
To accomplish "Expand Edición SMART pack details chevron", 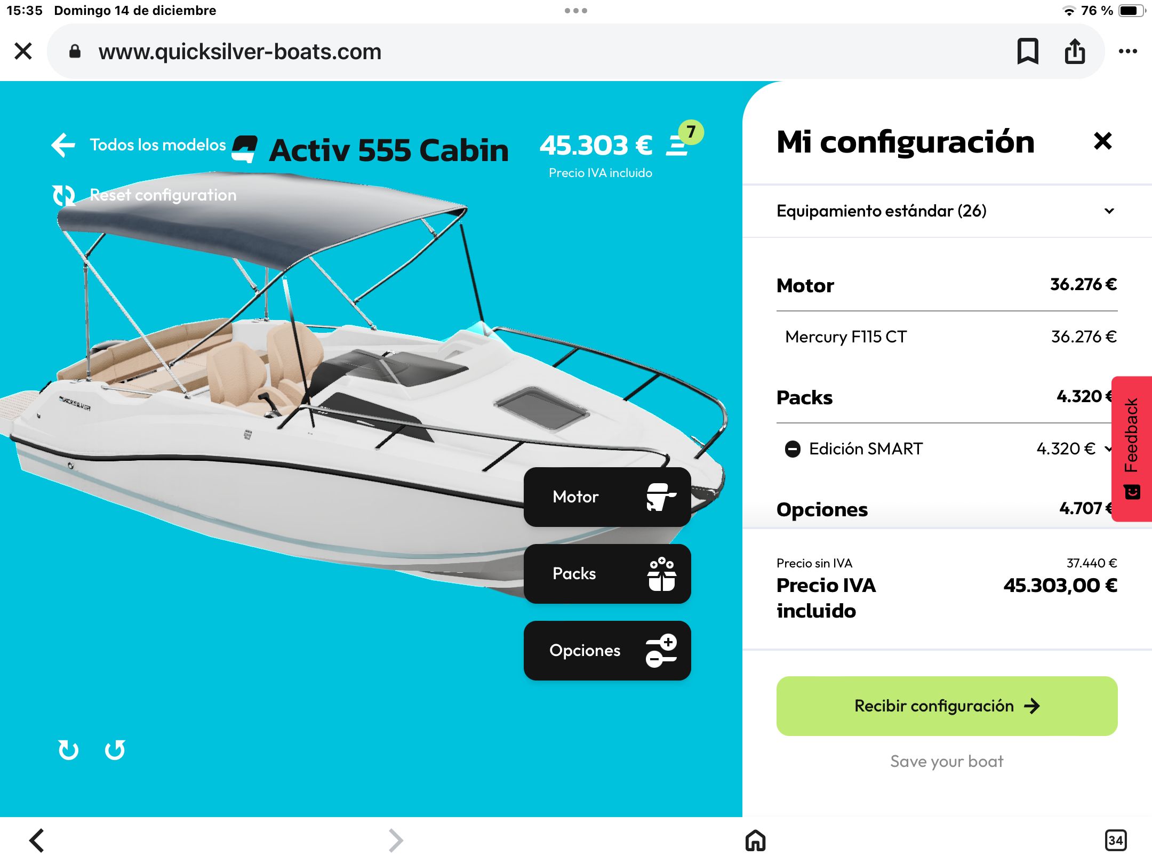I will [1109, 449].
